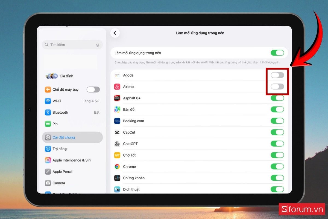Viewport: 328px width, 219px height.
Task: Toggle the master Làm mới ứng dụng trong nền switch
Action: tap(277, 53)
